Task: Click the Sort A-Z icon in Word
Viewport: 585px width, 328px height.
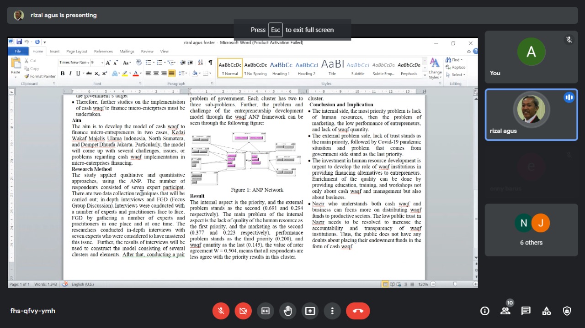Action: click(x=200, y=62)
